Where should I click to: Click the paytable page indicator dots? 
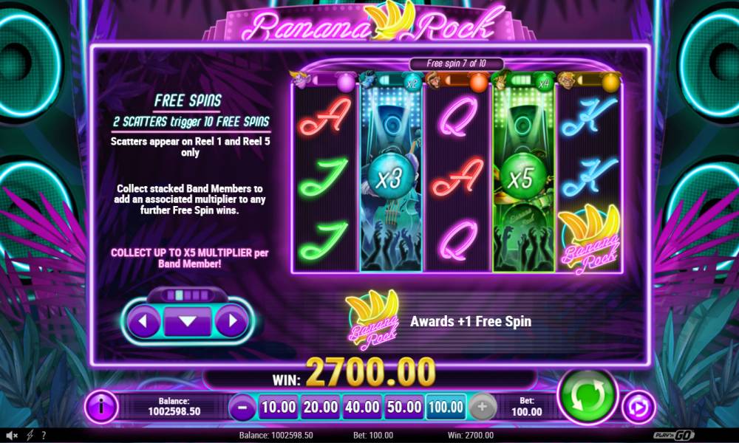[188, 295]
